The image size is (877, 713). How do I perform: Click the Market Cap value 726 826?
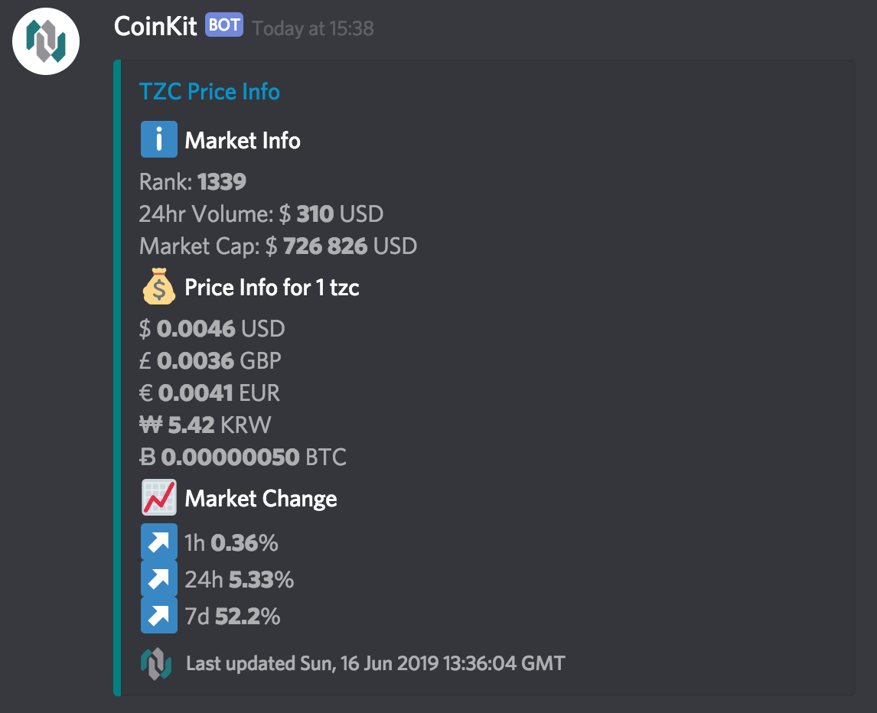[x=325, y=246]
